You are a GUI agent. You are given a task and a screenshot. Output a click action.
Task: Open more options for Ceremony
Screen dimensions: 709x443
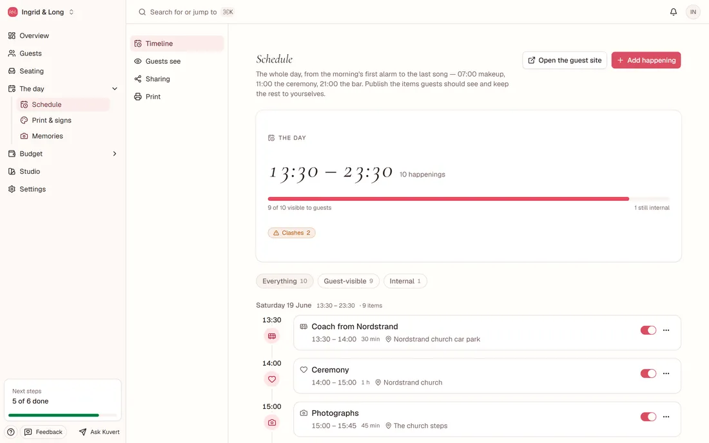(x=666, y=373)
